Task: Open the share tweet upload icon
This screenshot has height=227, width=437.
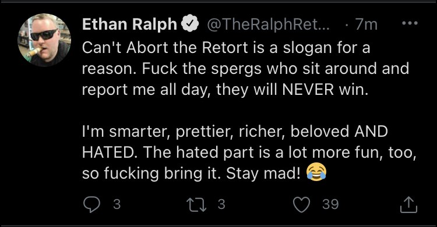Action: [408, 205]
